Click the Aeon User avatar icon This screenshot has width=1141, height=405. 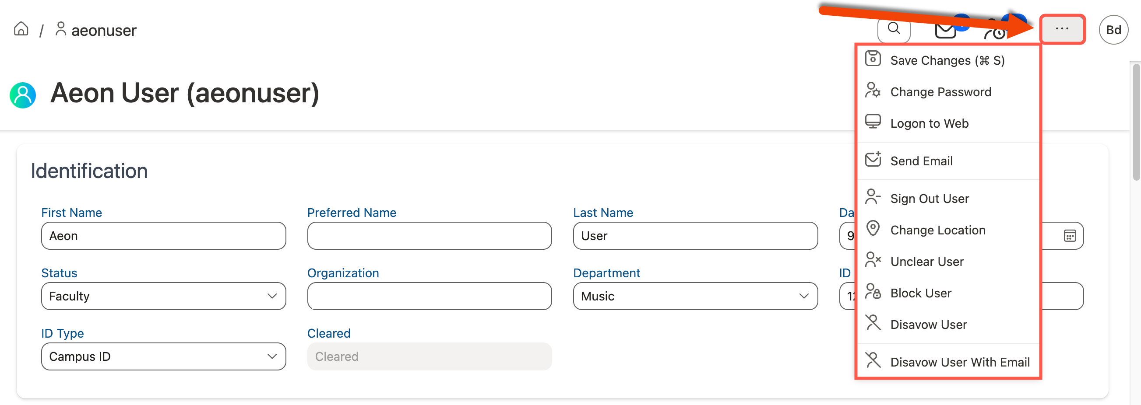pyautogui.click(x=23, y=95)
